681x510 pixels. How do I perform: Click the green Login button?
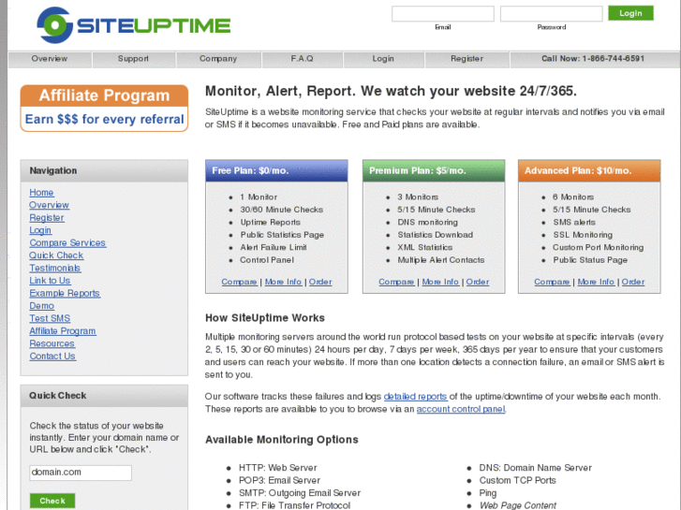tap(630, 13)
